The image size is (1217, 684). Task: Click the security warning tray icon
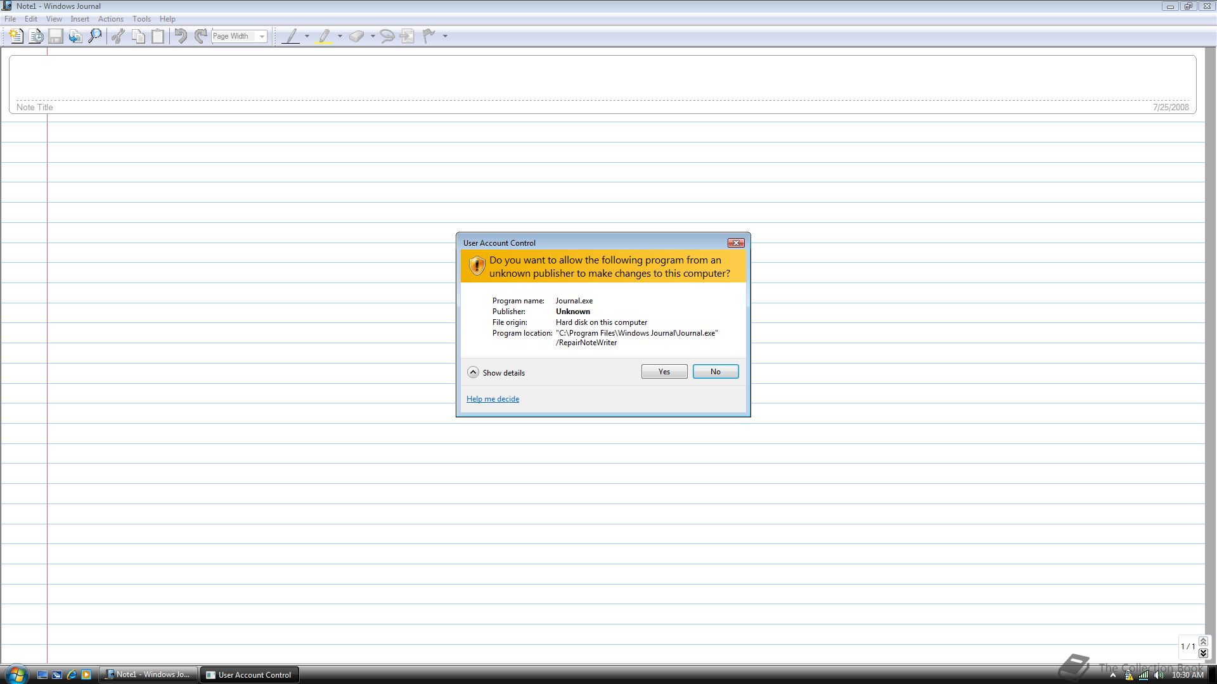coord(1129,675)
